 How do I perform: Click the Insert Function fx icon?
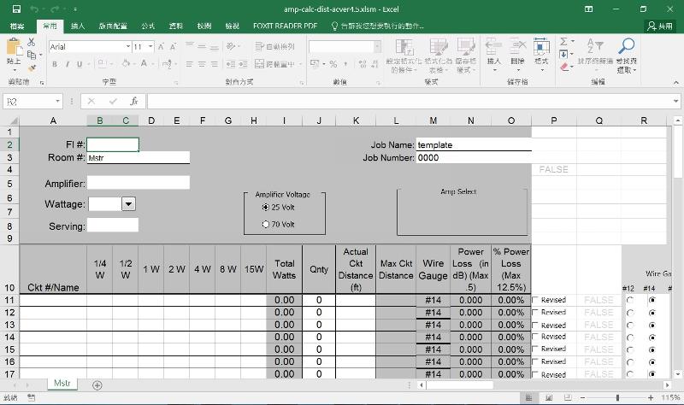134,101
